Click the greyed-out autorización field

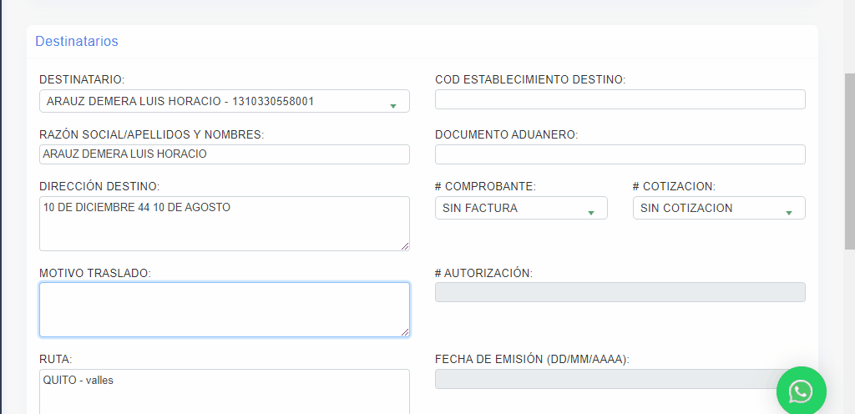[620, 292]
